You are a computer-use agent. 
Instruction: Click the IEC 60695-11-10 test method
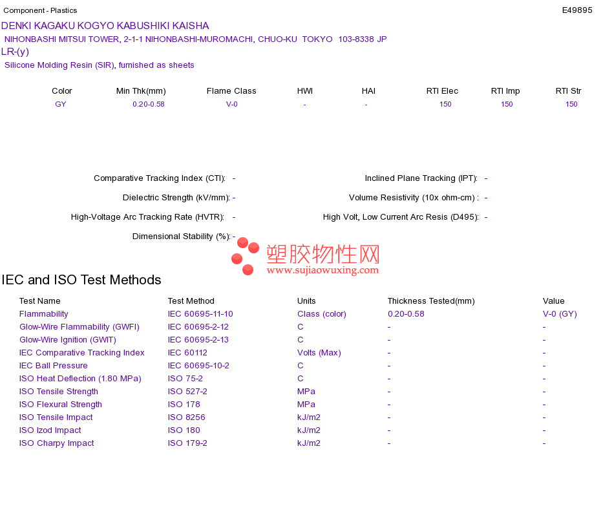click(200, 313)
